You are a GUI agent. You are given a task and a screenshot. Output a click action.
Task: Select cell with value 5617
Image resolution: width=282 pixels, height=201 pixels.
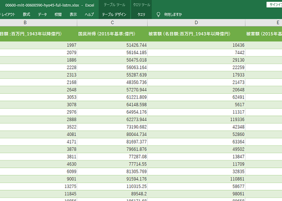click(x=196, y=105)
